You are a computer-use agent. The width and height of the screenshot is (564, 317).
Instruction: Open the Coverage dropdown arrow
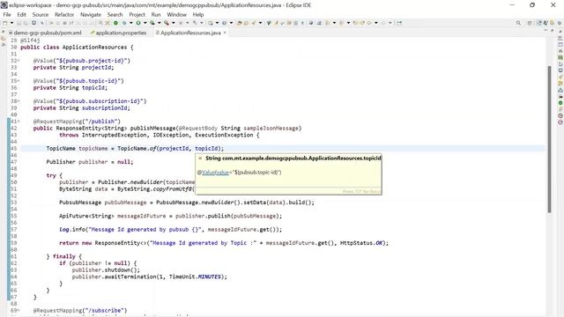click(159, 23)
